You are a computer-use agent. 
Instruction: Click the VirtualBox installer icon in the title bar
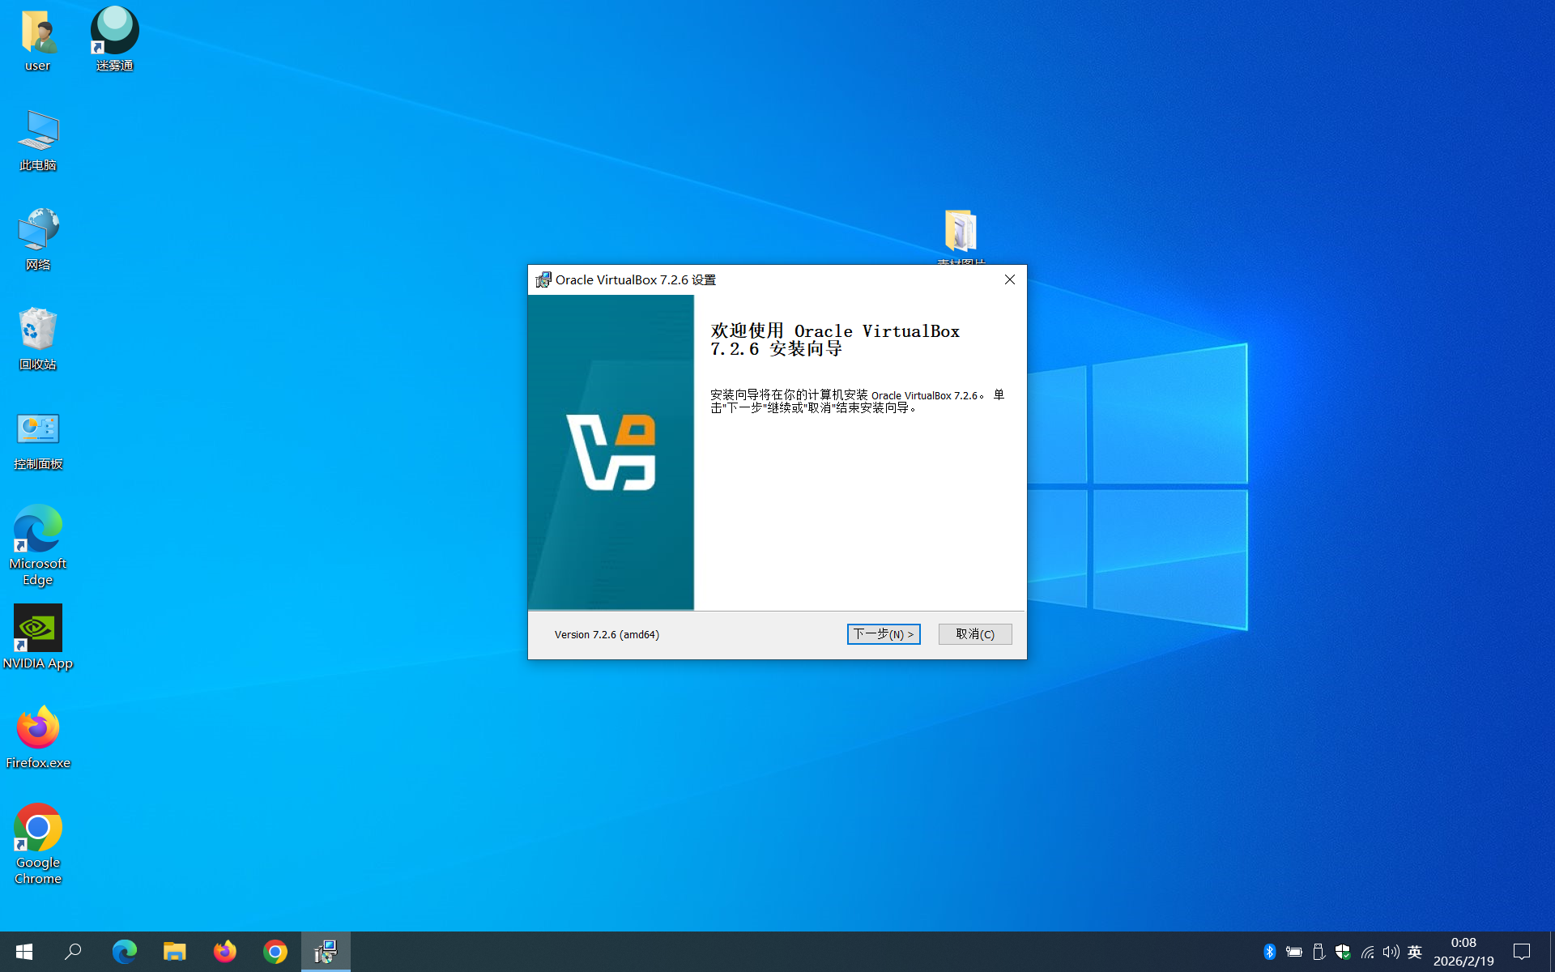tap(543, 280)
